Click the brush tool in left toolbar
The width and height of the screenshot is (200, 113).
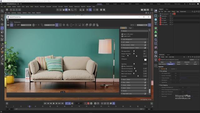click(x=2, y=56)
